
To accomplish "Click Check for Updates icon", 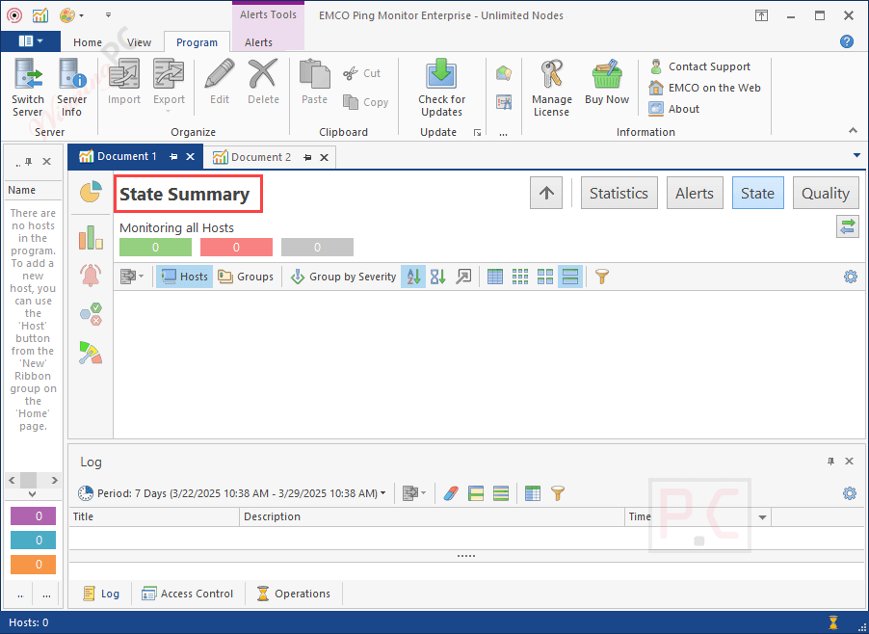I will [x=441, y=73].
